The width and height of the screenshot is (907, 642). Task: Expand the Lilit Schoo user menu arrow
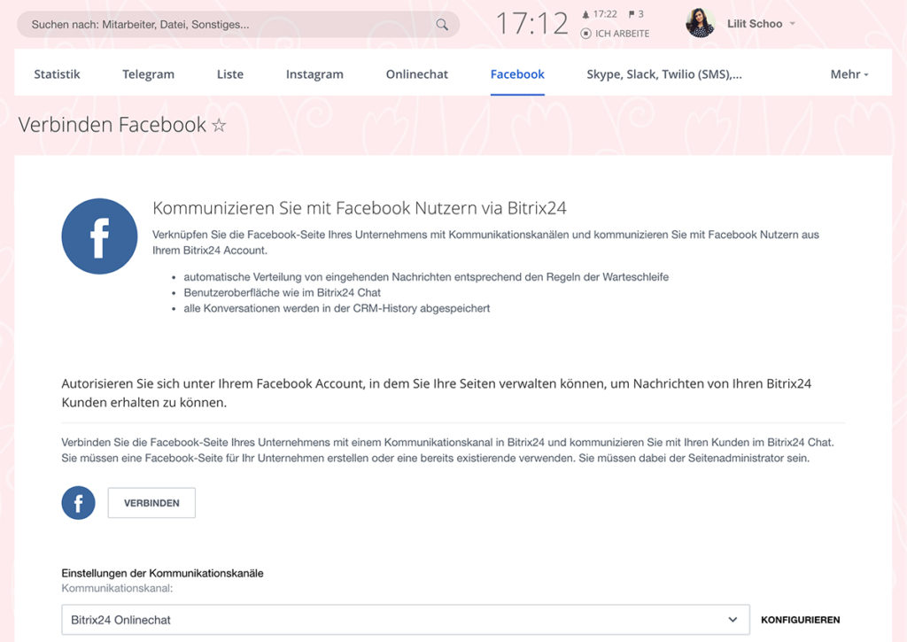coord(793,24)
